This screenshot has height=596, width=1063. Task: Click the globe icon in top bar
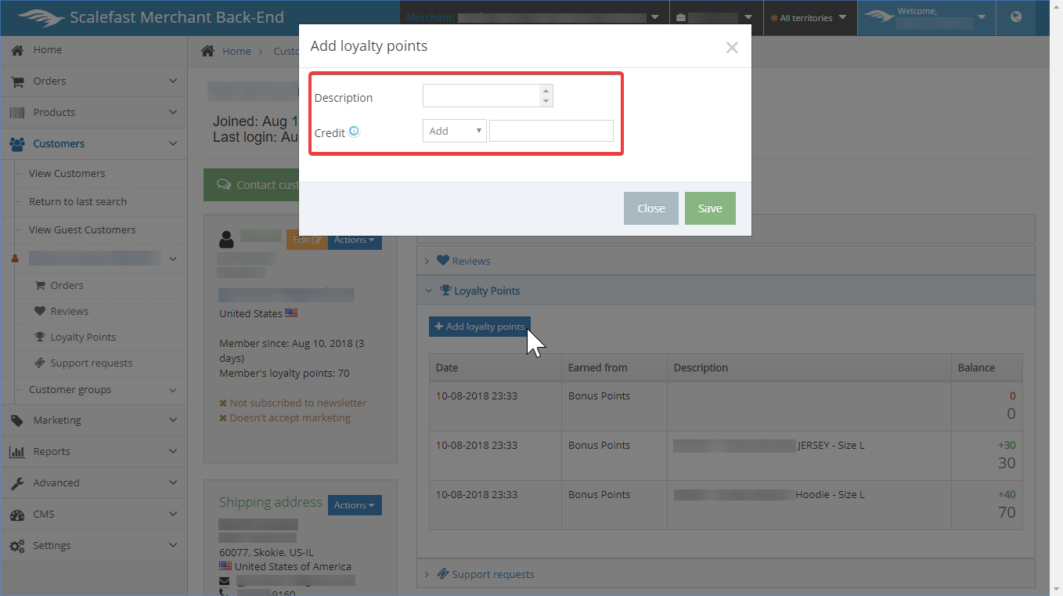point(1016,17)
